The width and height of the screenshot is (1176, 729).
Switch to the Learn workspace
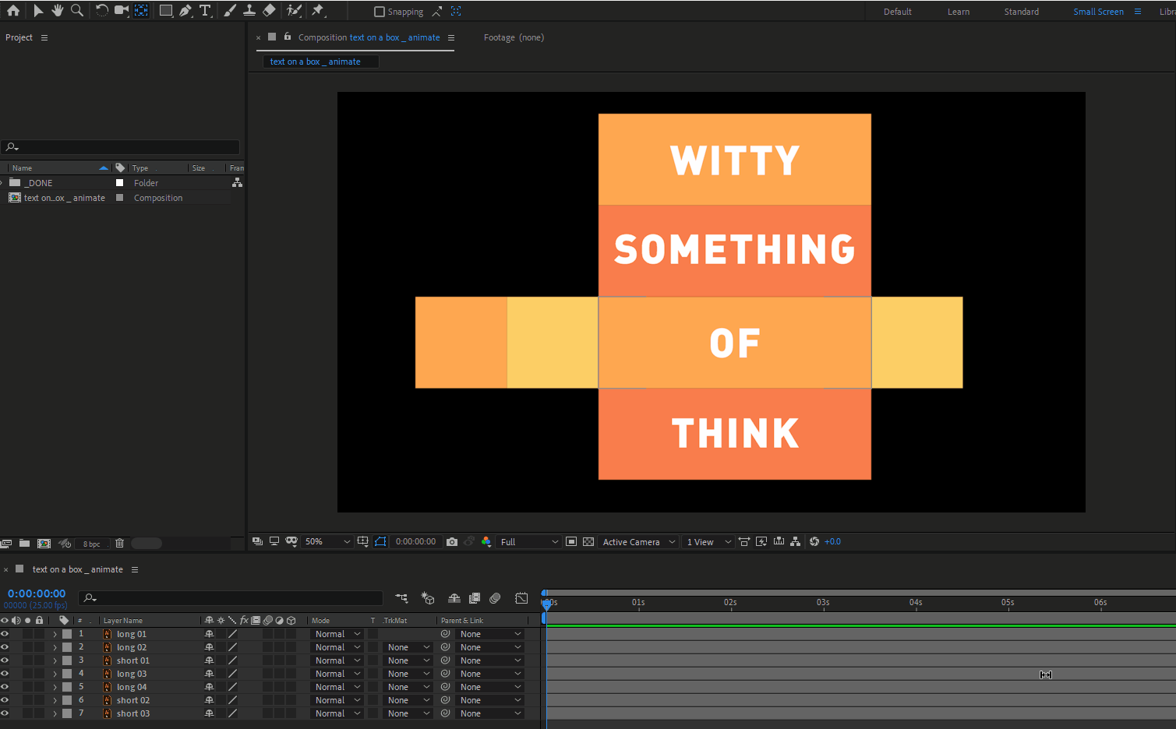(x=959, y=12)
